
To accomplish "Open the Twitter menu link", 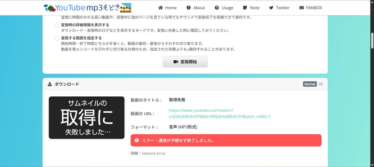I will tap(279, 8).
